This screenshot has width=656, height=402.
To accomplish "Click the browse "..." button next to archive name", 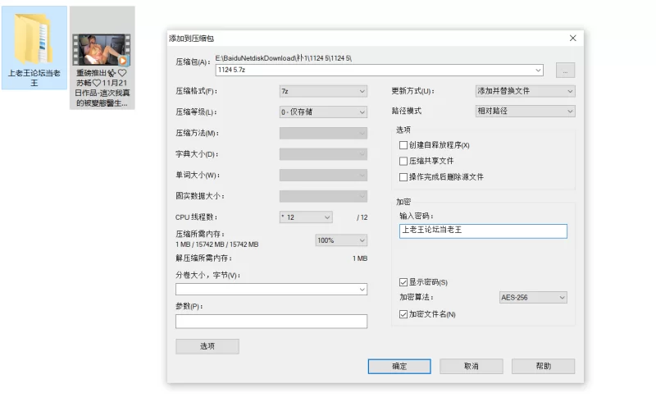I will coord(565,71).
